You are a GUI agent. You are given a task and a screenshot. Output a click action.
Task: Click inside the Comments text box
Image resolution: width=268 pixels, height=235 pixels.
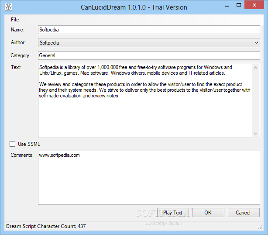pos(149,178)
